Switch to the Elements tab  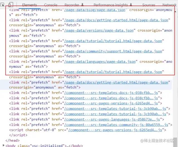coord(30,5)
